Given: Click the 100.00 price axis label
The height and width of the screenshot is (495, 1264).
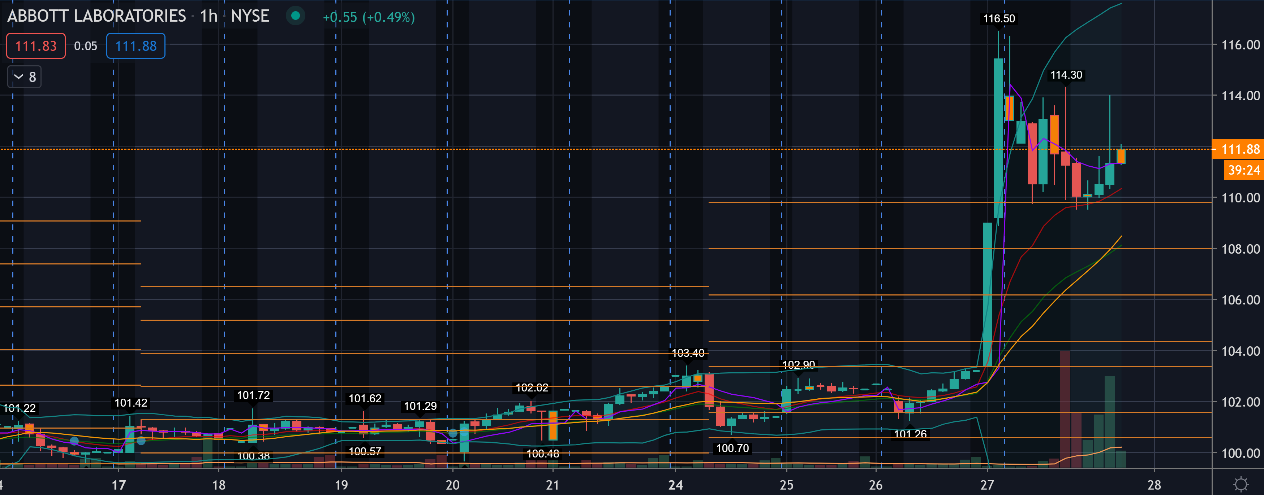Looking at the screenshot, I should tap(1241, 453).
